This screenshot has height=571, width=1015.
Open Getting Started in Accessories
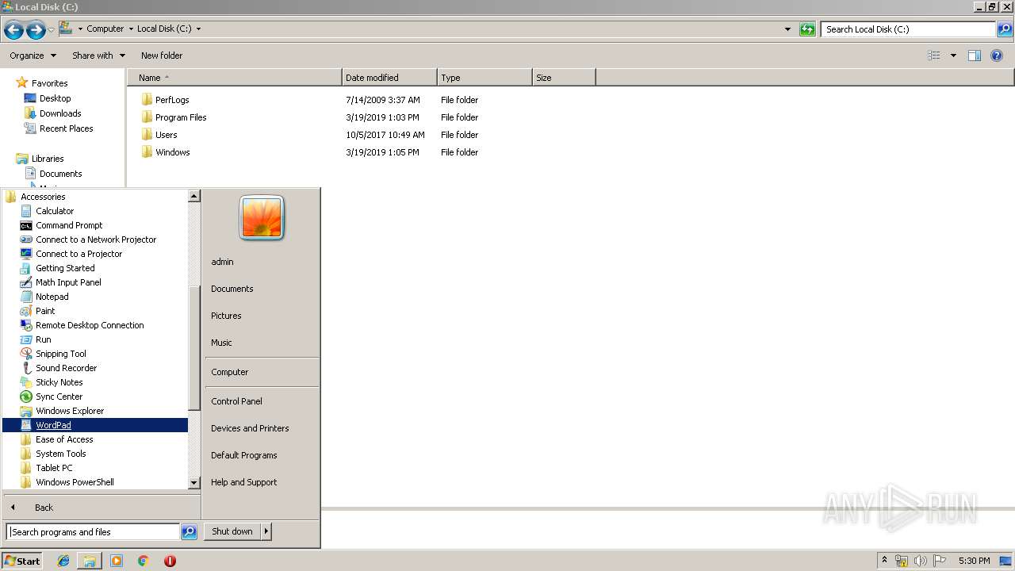pos(65,268)
